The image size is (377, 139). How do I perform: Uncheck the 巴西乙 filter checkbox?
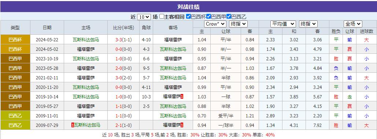coord(229,16)
